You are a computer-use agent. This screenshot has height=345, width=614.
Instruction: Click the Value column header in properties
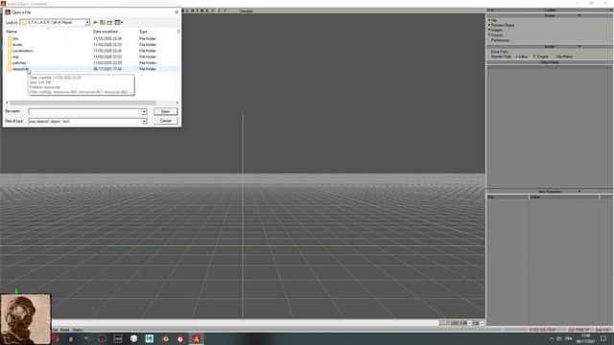[564, 197]
